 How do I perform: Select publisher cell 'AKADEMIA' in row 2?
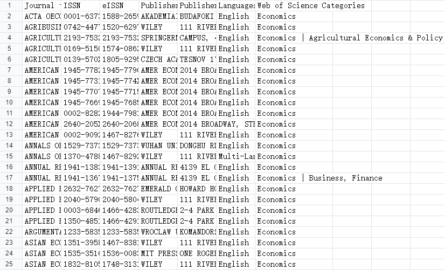(158, 16)
